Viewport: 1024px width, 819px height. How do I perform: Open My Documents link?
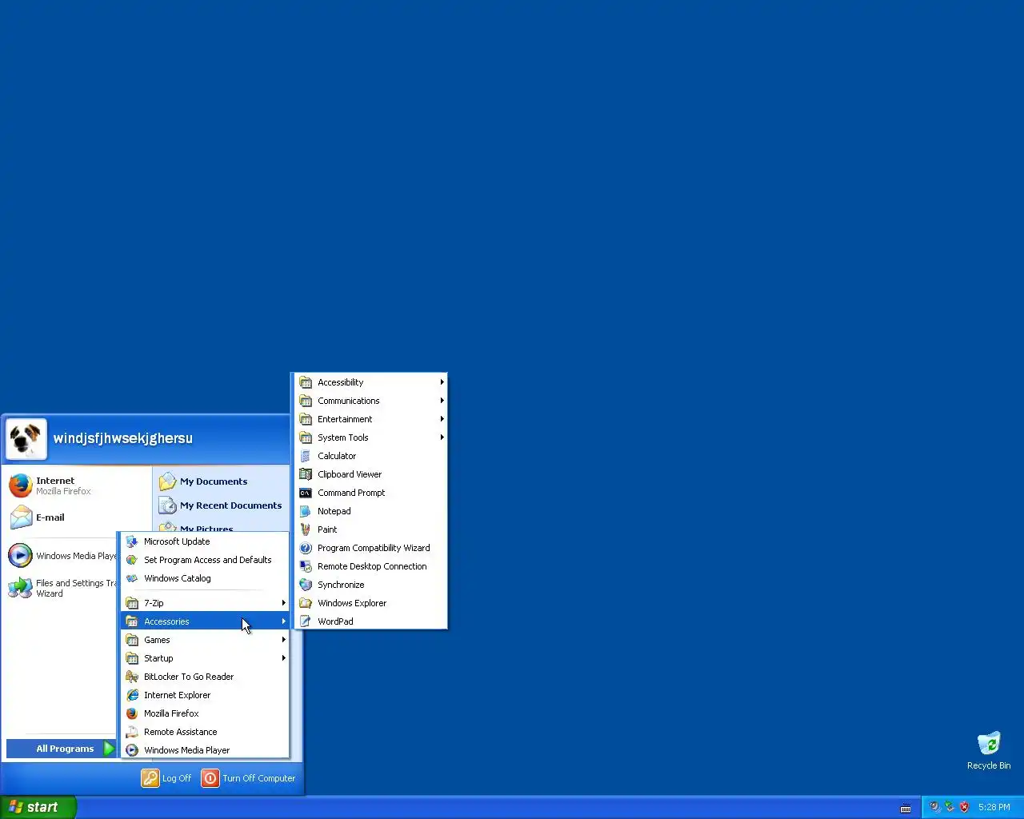(x=214, y=481)
